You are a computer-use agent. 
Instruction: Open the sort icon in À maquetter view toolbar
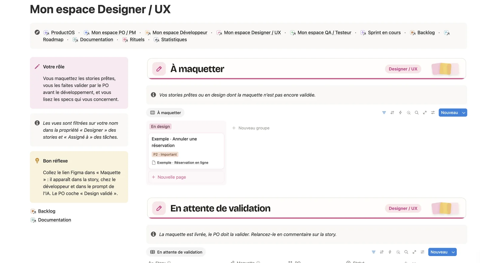pos(392,113)
